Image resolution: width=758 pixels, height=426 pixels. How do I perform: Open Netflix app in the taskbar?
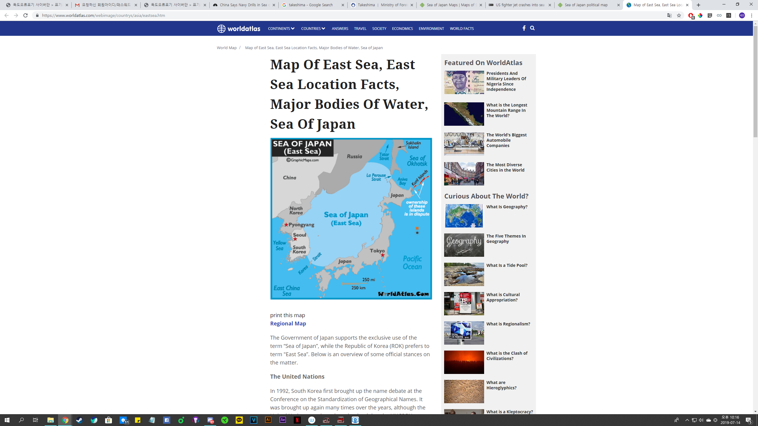(297, 420)
